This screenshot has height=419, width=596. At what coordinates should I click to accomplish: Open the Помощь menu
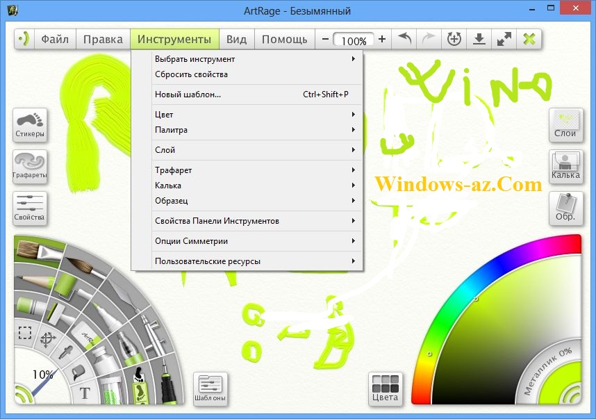click(x=284, y=39)
